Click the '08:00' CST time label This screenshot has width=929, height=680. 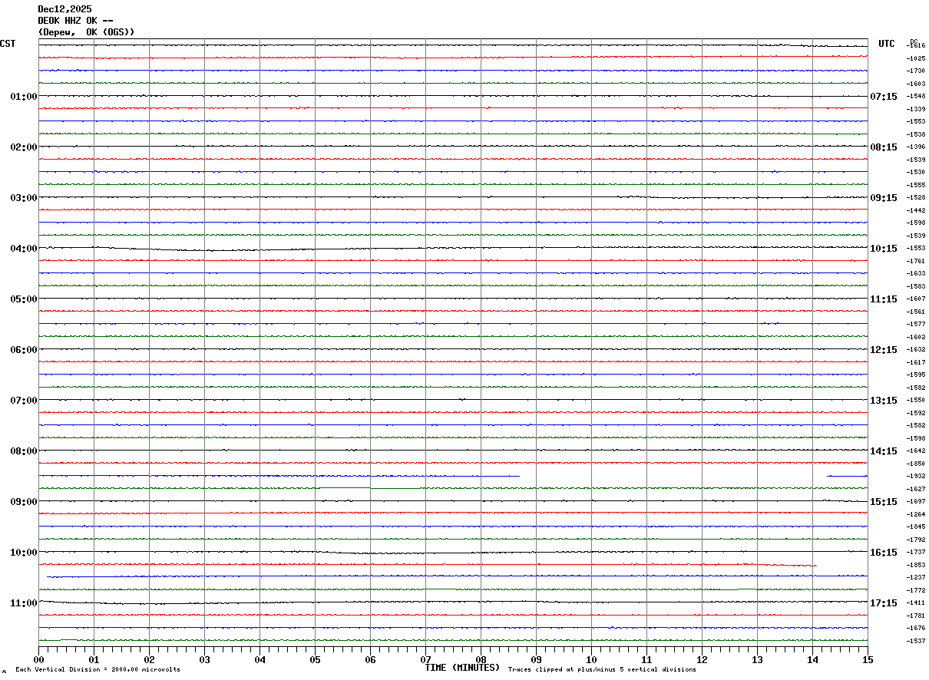coord(24,451)
